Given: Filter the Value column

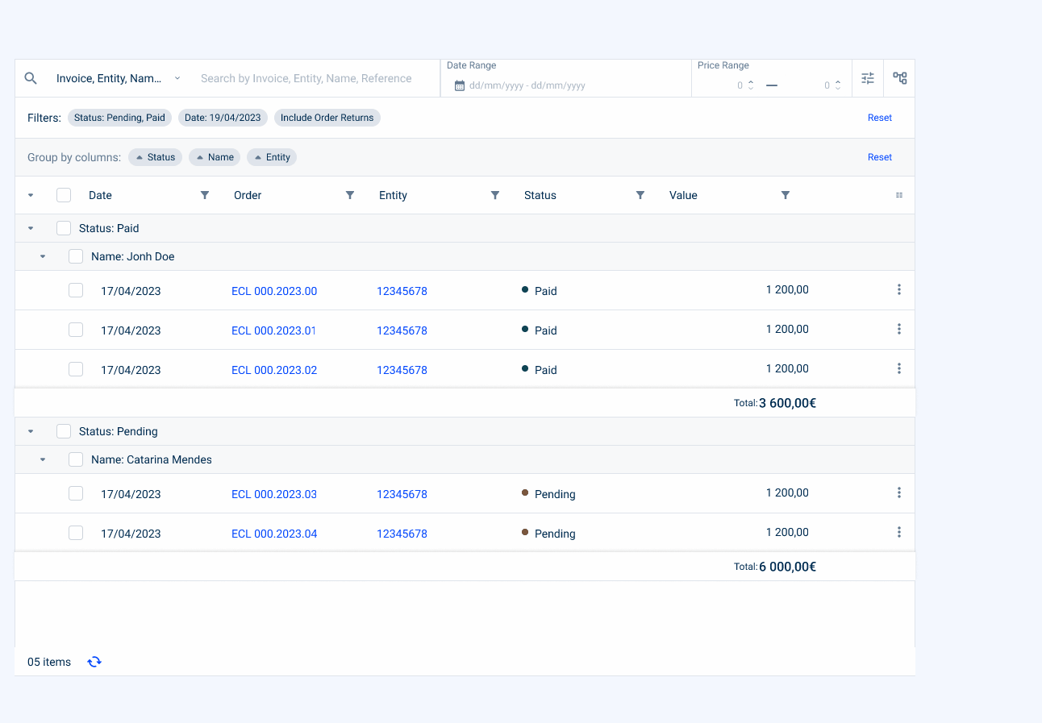Looking at the screenshot, I should coord(786,195).
